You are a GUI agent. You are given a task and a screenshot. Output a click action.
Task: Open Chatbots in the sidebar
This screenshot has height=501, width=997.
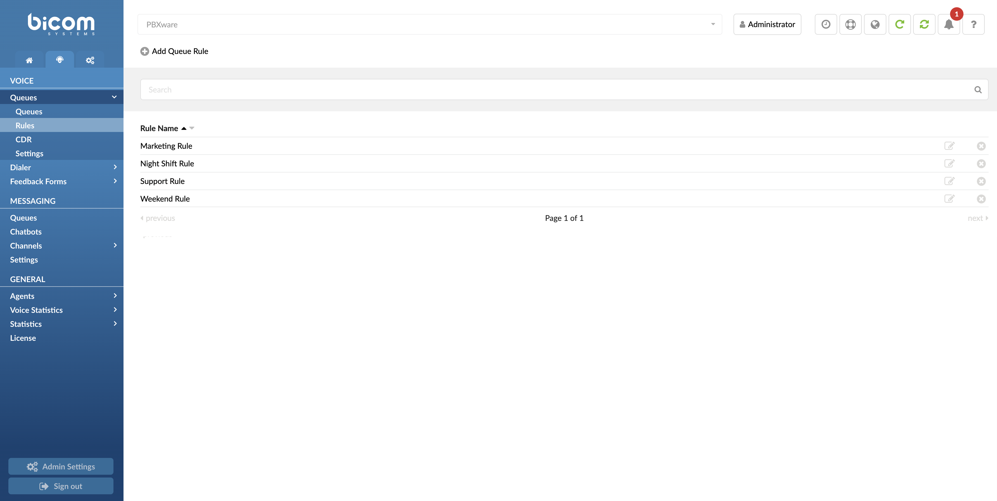tap(61, 231)
